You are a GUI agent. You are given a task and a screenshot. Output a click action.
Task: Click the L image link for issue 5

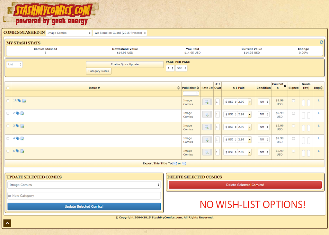319,151
